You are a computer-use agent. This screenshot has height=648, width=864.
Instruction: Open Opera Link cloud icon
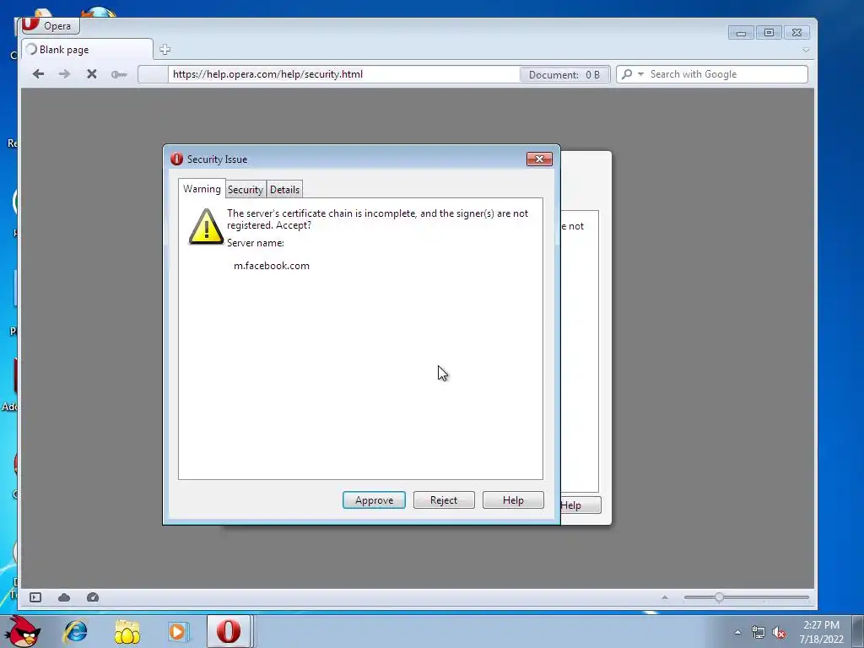[64, 597]
